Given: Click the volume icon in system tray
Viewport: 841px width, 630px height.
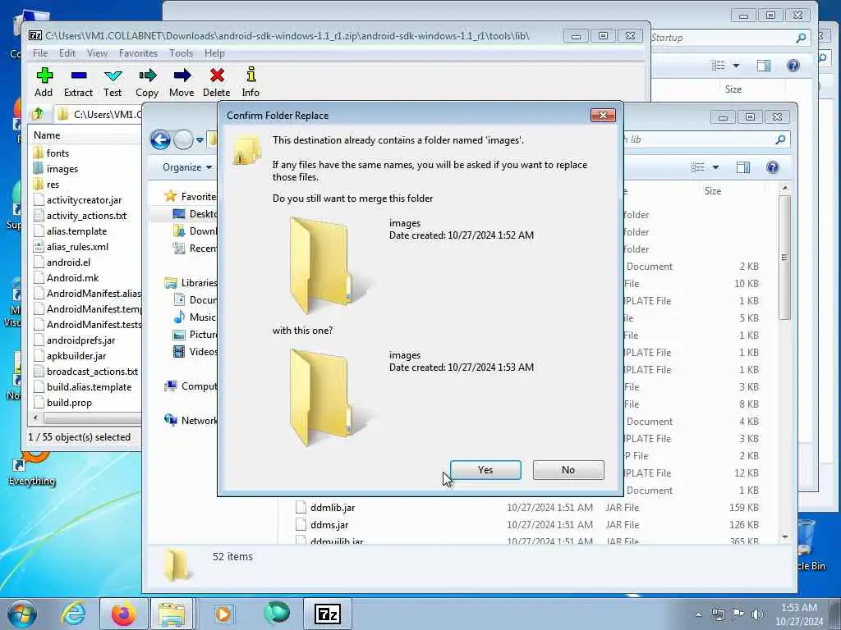Looking at the screenshot, I should click(758, 614).
